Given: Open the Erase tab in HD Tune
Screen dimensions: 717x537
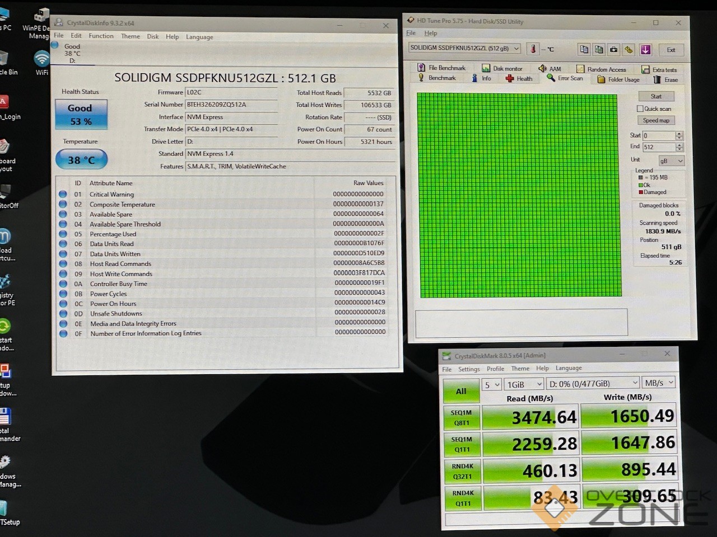Looking at the screenshot, I should [665, 80].
